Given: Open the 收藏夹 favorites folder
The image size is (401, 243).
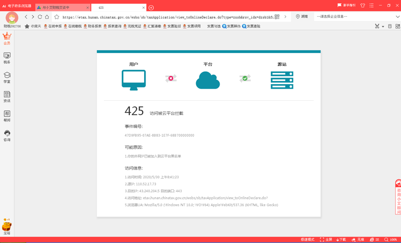Looking at the screenshot, I should pyautogui.click(x=33, y=26).
